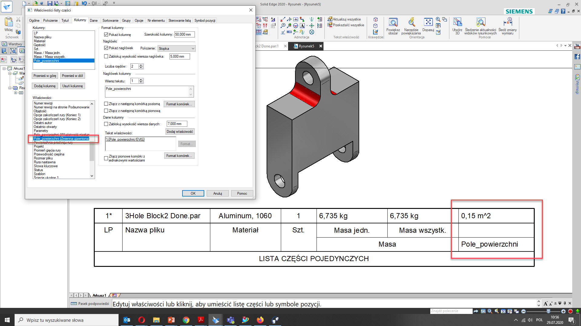Click Aktualizuj wszystkie in ribbon
The width and height of the screenshot is (581, 326).
344,19
